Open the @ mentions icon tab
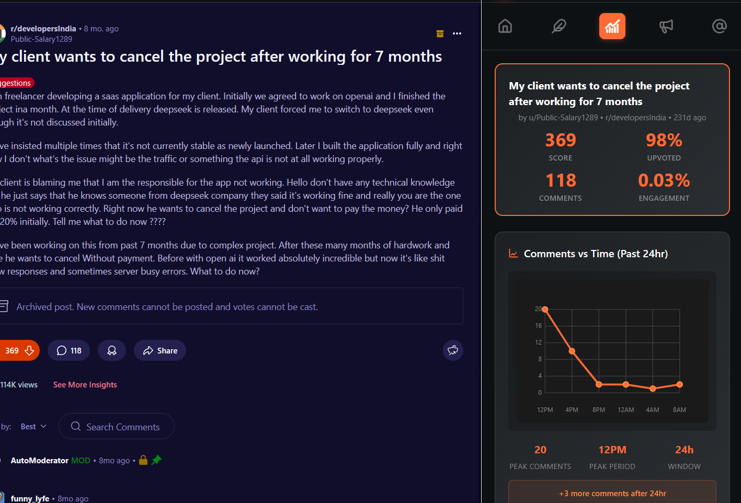The image size is (741, 503). [720, 26]
